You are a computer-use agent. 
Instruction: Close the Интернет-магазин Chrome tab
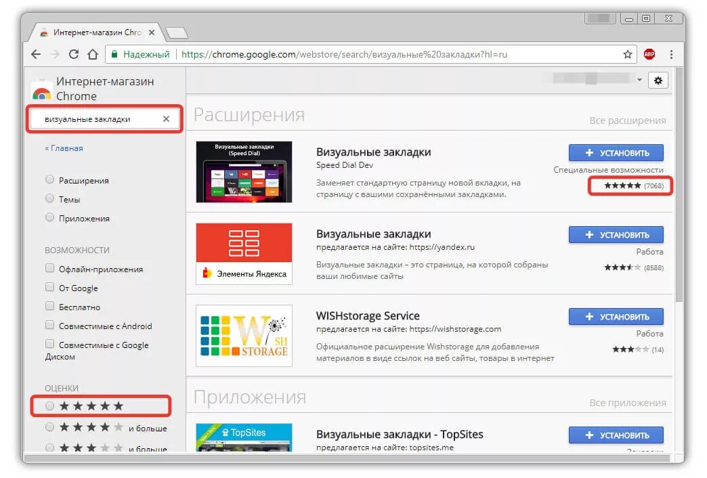tap(152, 32)
